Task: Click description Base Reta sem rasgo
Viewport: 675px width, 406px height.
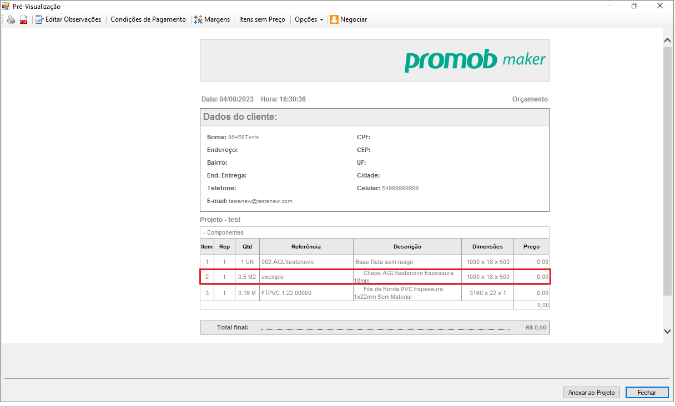Action: 384,262
